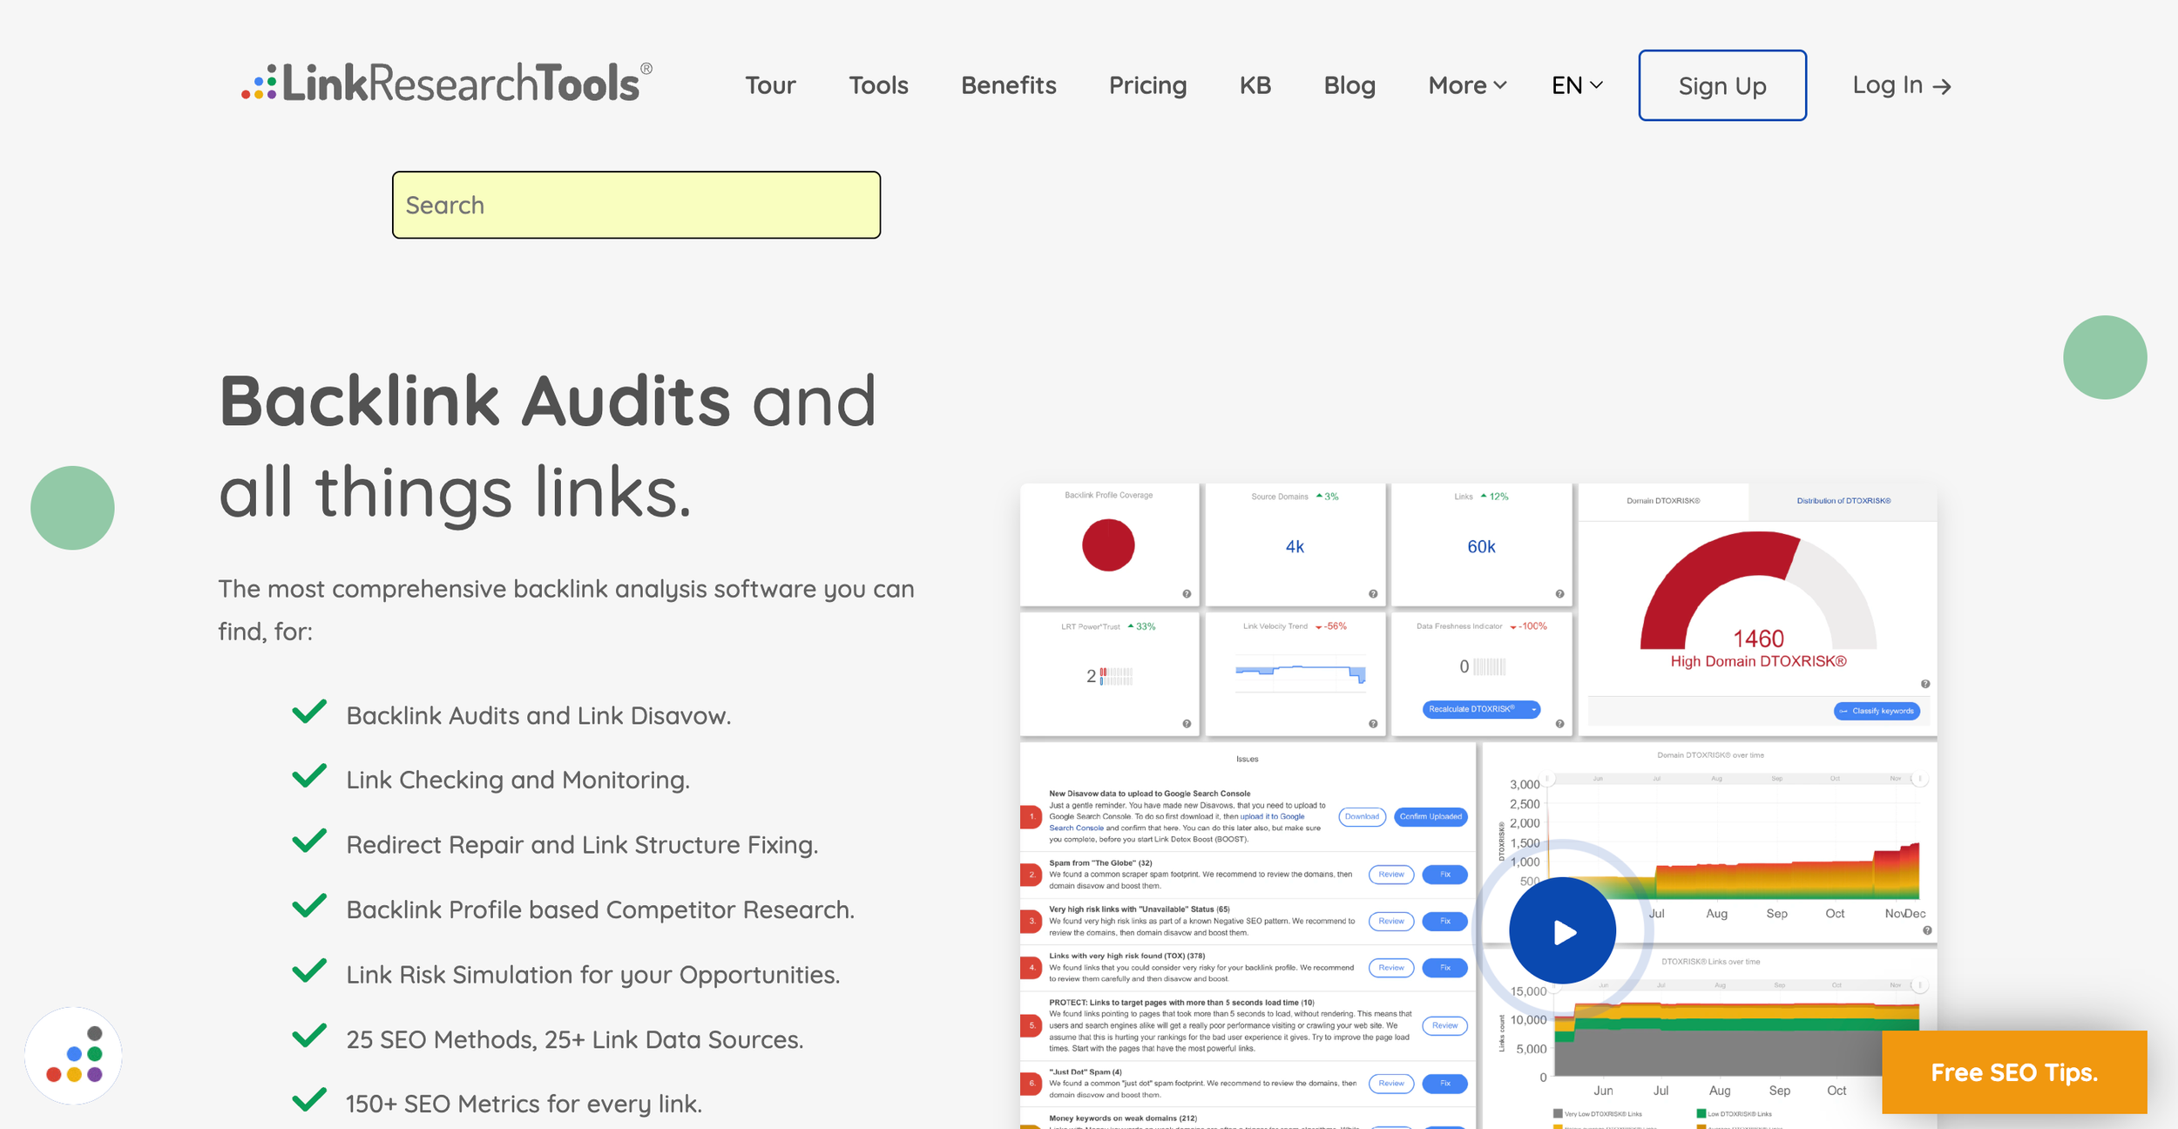
Task: Click the Sign Up button
Action: 1721,85
